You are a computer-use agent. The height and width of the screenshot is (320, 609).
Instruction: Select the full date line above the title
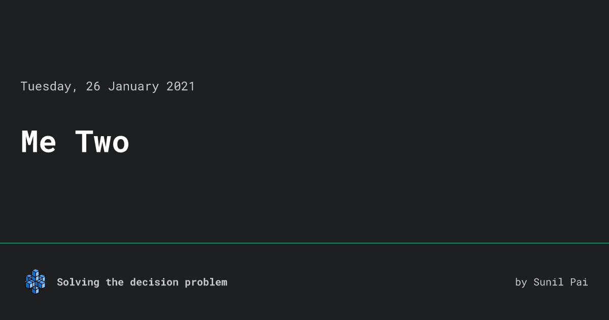108,86
